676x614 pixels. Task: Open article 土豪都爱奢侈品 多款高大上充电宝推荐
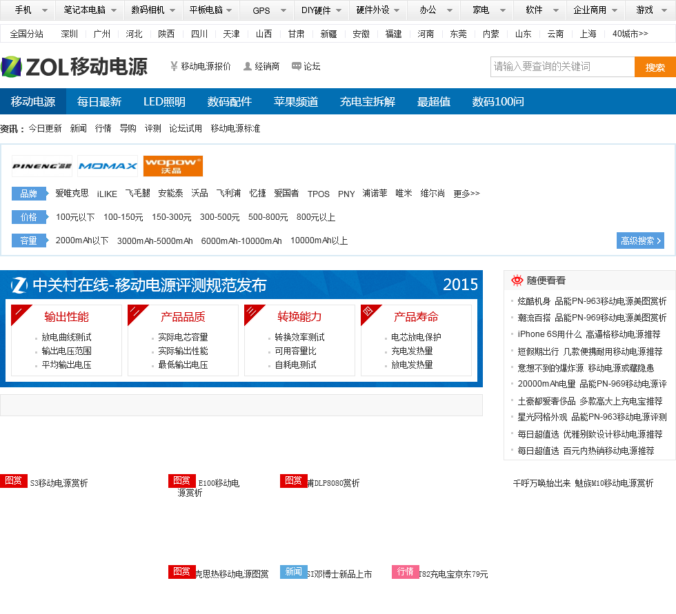(590, 401)
